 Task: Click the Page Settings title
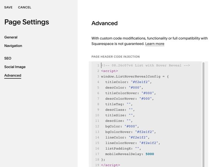(27, 22)
